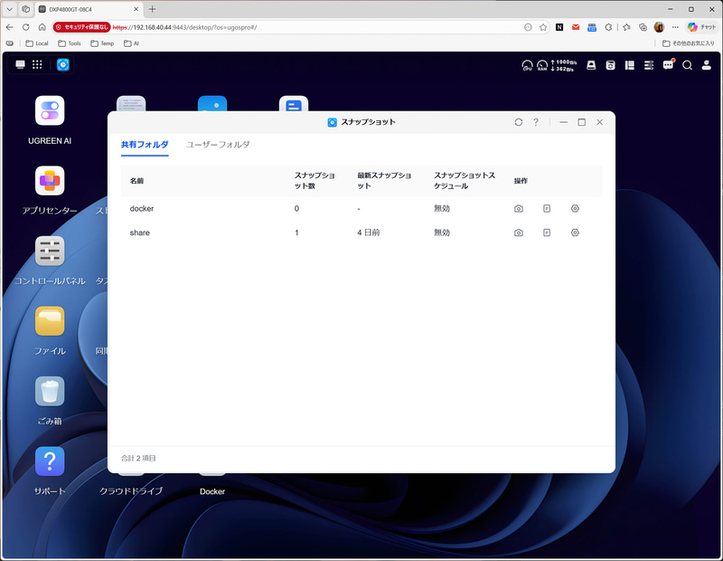Switch to the ユーザーフォルダ tab
This screenshot has width=723, height=561.
218,145
